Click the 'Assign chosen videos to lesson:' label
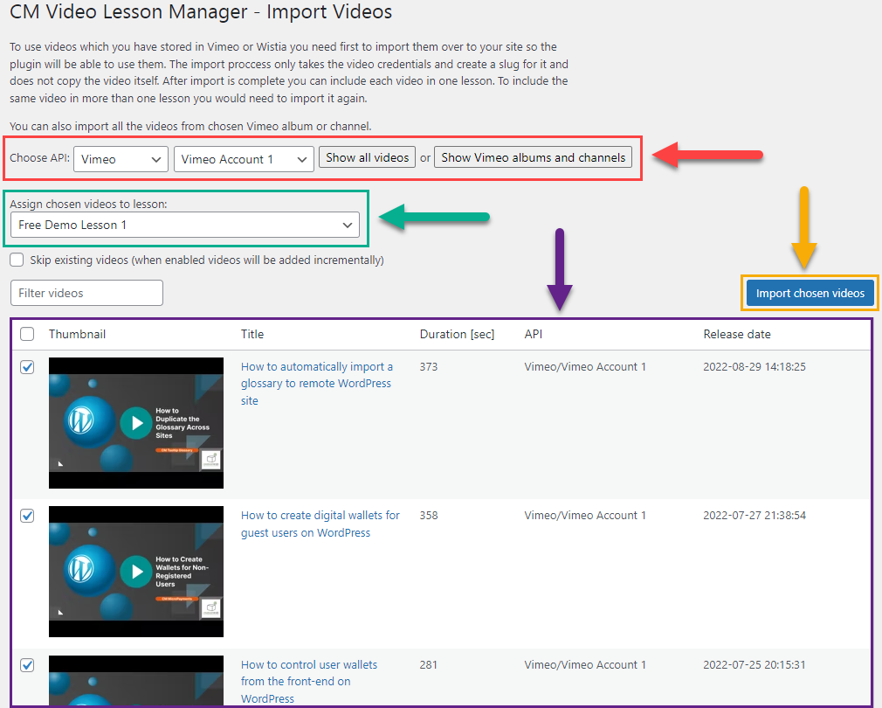The height and width of the screenshot is (708, 882). click(88, 204)
